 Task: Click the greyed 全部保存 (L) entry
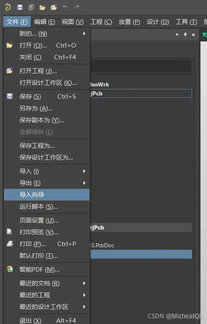[47, 132]
